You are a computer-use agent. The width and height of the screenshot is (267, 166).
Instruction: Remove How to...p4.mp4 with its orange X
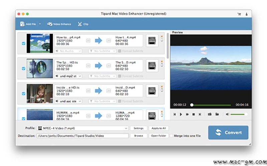[x=162, y=37]
